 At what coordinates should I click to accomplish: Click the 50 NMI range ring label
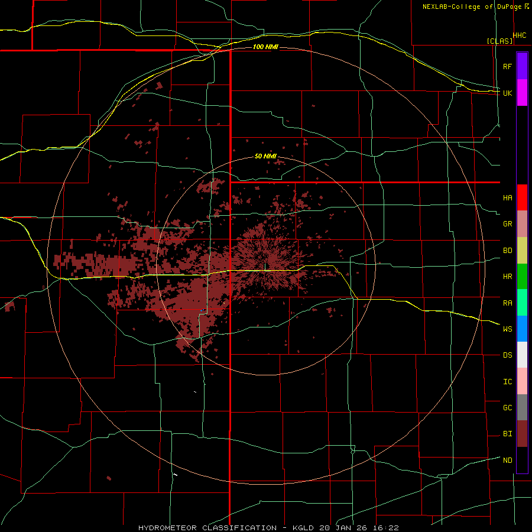[265, 157]
